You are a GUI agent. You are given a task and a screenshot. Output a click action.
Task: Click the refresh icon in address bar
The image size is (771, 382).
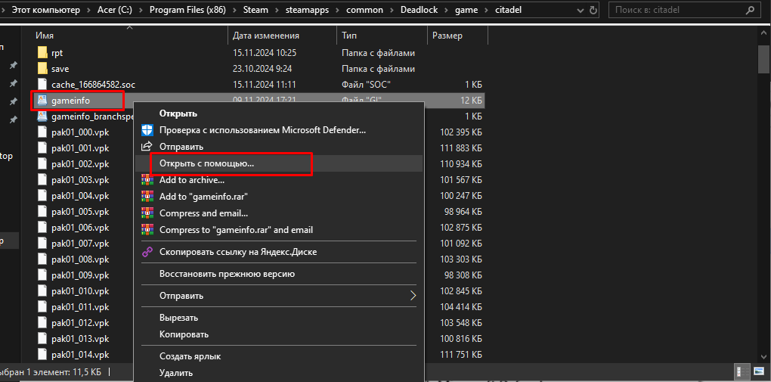(593, 10)
